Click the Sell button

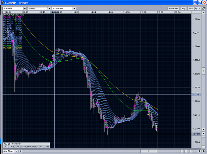(x=191, y=9)
